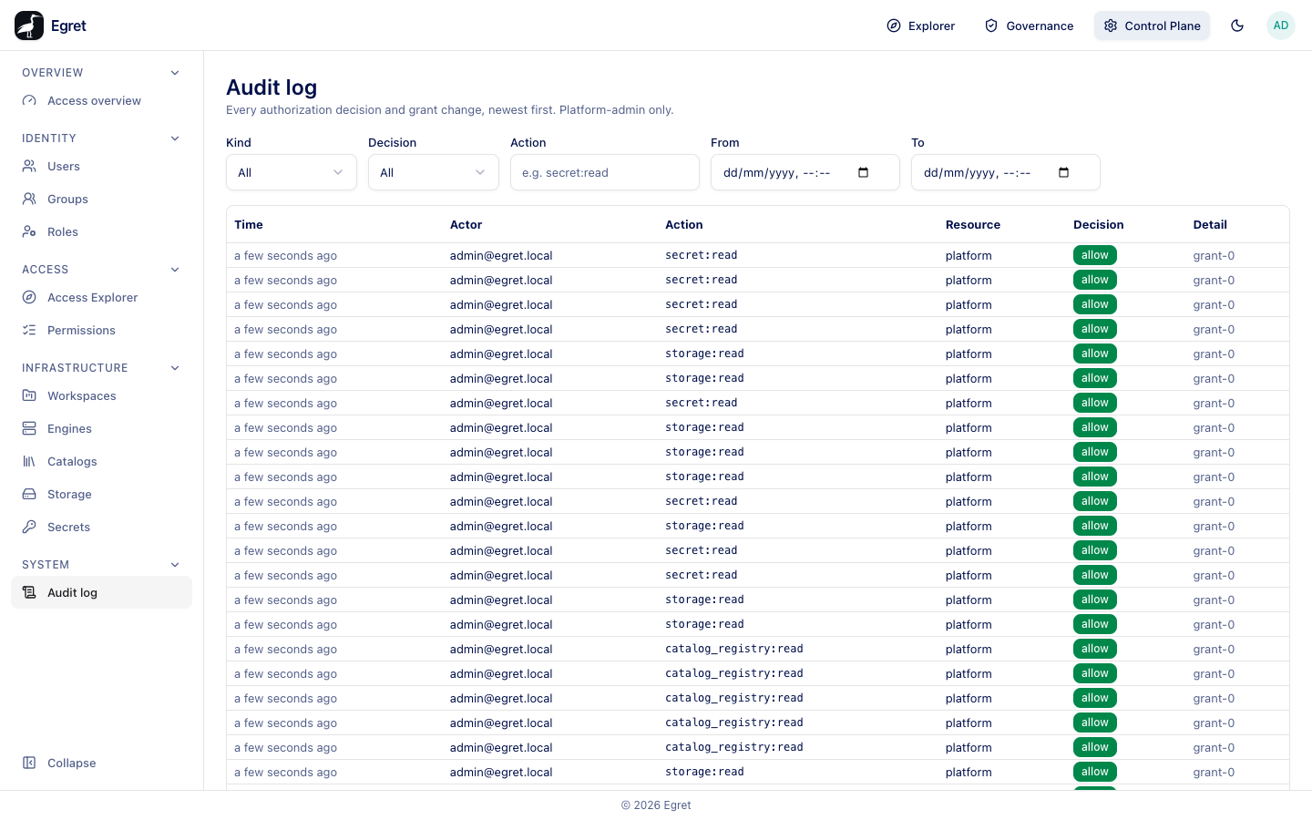Click the Groups icon in sidebar

pos(29,200)
